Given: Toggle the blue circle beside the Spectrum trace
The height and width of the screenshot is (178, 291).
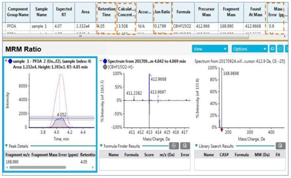Looking at the screenshot, I should click(105, 61).
